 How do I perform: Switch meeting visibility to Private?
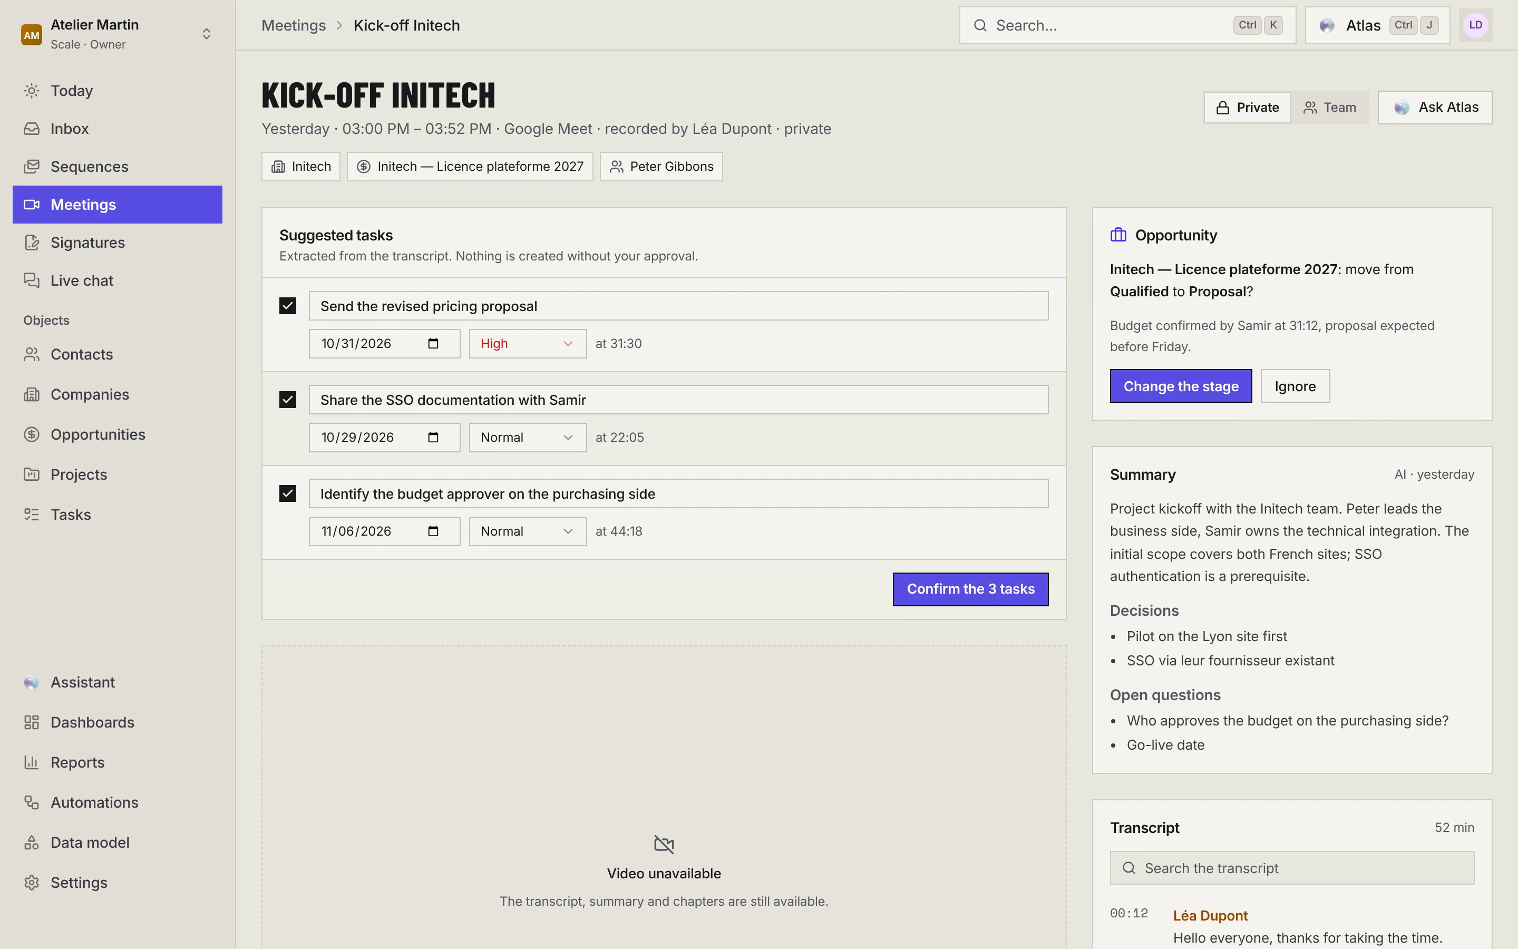coord(1247,108)
